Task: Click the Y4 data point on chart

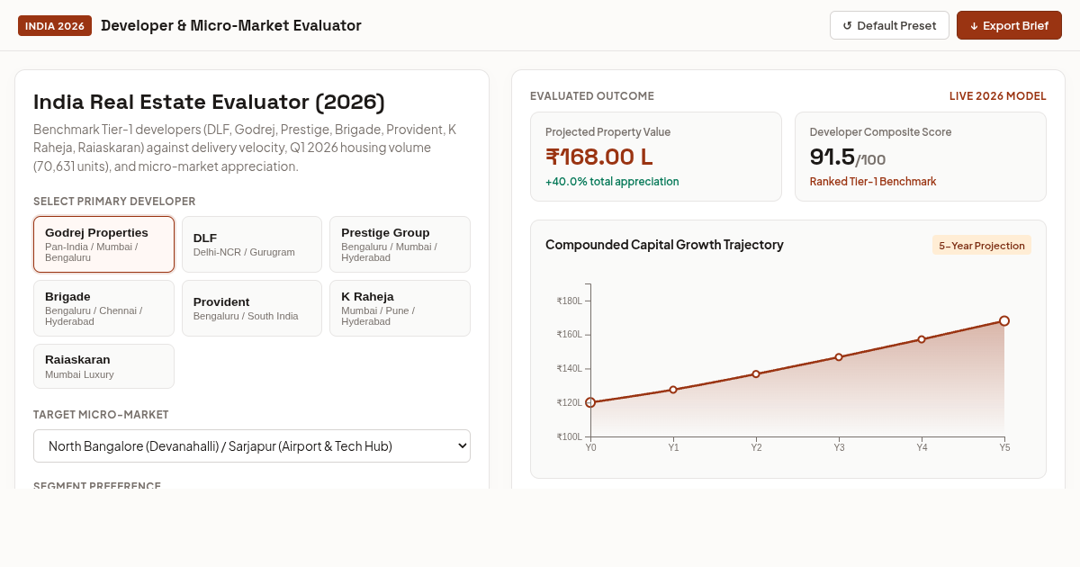Action: [922, 339]
